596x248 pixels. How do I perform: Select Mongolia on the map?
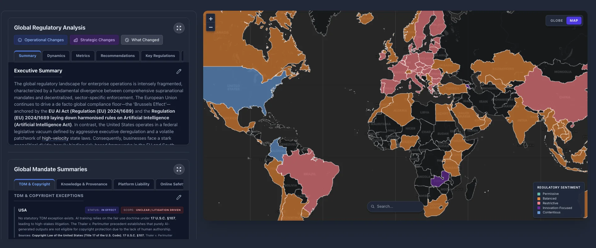pyautogui.click(x=563, y=72)
